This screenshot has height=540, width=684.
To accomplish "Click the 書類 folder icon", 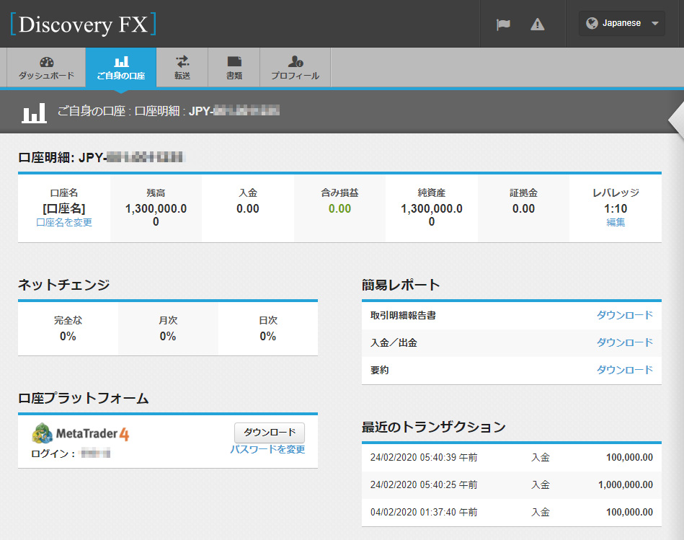I will (x=234, y=61).
